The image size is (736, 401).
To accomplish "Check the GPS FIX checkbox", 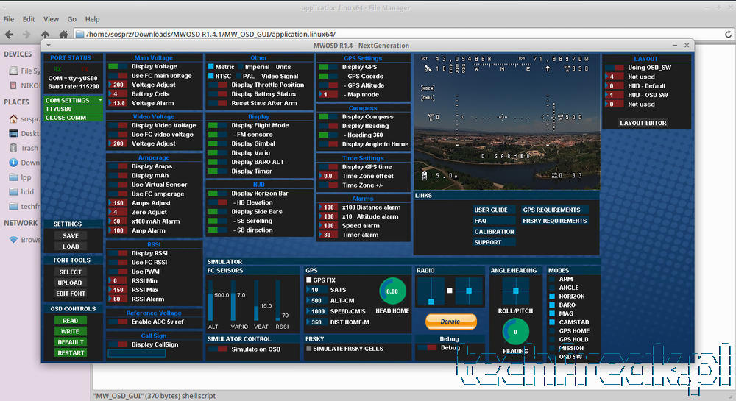I will 309,280.
